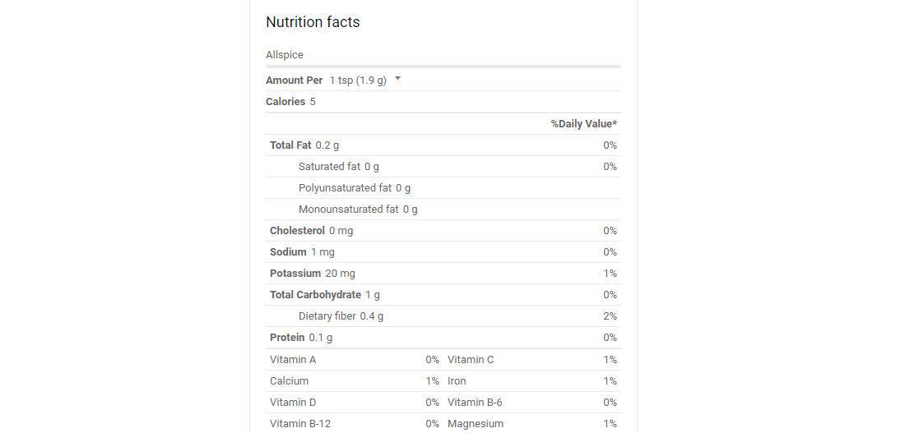
Task: Select the Sodium row label
Action: 288,252
